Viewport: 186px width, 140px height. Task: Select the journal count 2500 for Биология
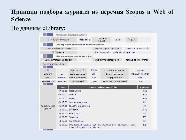[144, 110]
